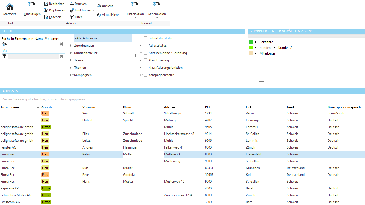This screenshot has width=365, height=205.
Task: Click the green swatch beside Bekannte
Action: coord(251,41)
